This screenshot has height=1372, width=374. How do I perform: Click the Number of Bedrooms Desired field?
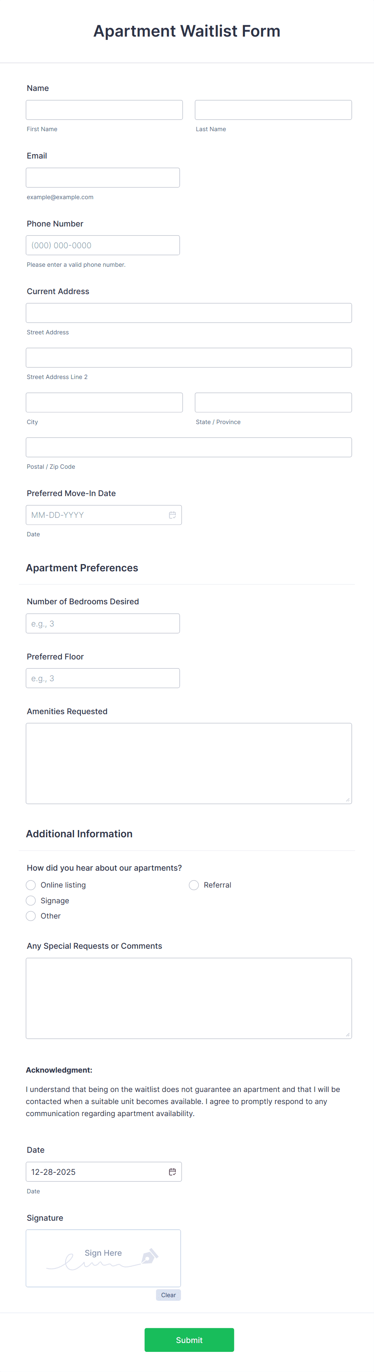[x=103, y=622]
